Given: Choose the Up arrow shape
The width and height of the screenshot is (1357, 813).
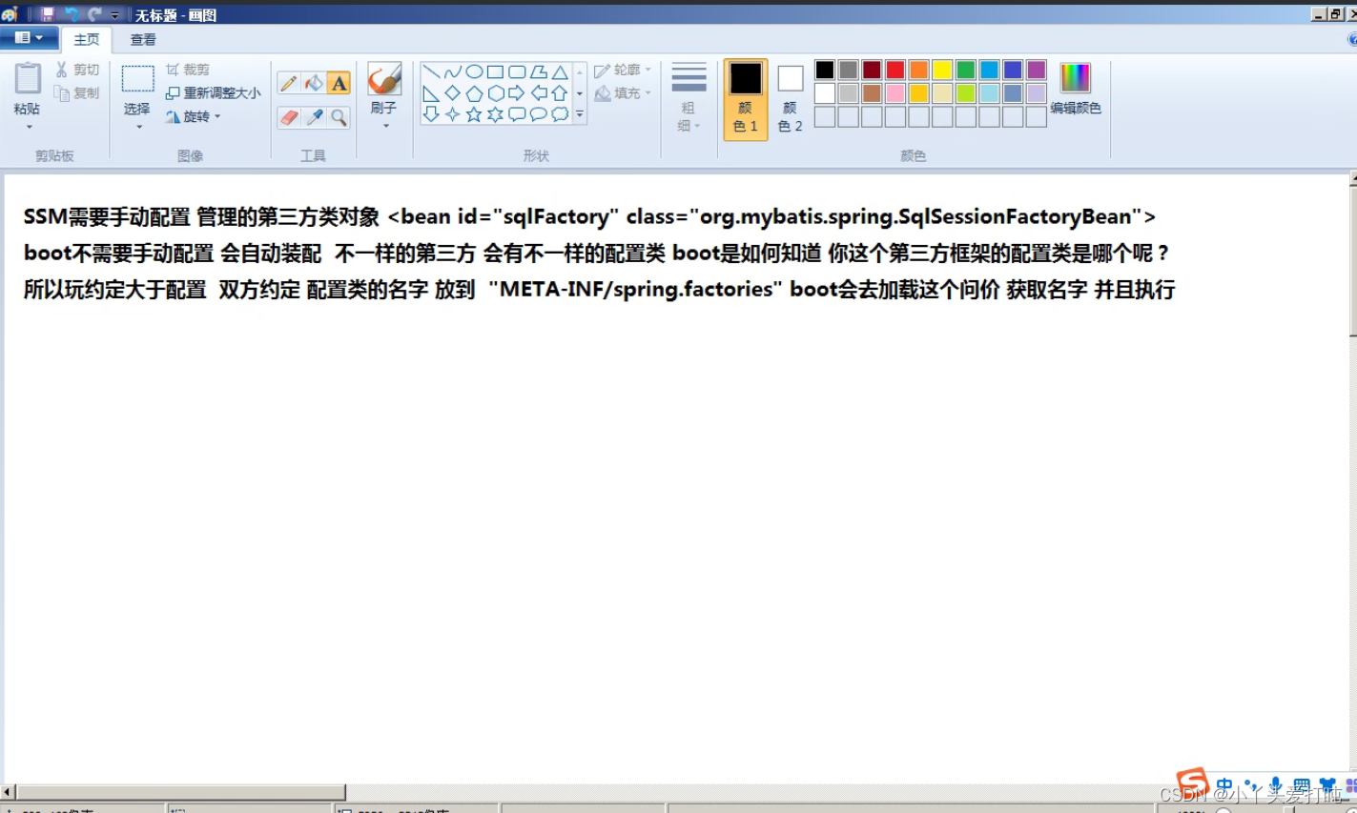Looking at the screenshot, I should point(560,93).
